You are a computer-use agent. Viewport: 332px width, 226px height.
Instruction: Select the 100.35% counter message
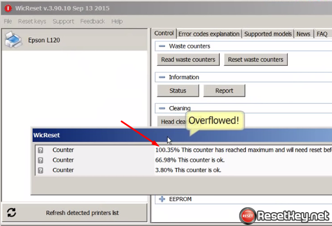(243, 150)
